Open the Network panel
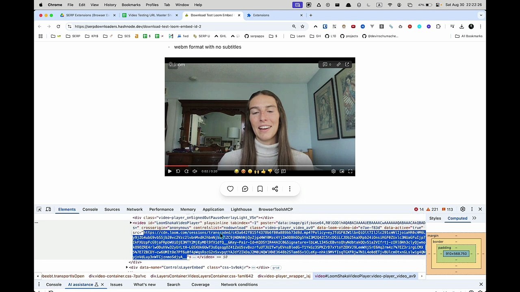 tap(134, 209)
